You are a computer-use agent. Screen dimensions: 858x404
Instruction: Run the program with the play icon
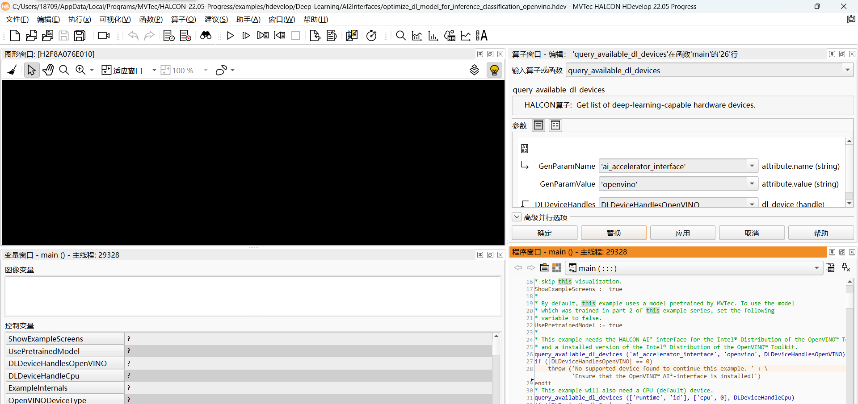tap(231, 36)
